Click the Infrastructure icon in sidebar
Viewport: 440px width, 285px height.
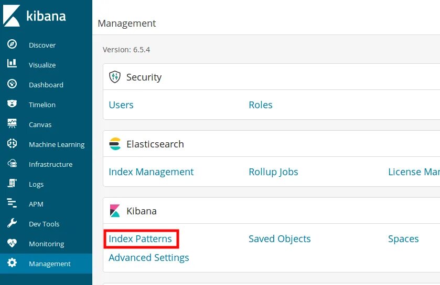click(x=12, y=164)
